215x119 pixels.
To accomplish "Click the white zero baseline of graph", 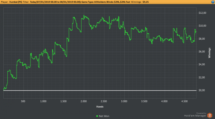I will [x=100, y=90].
